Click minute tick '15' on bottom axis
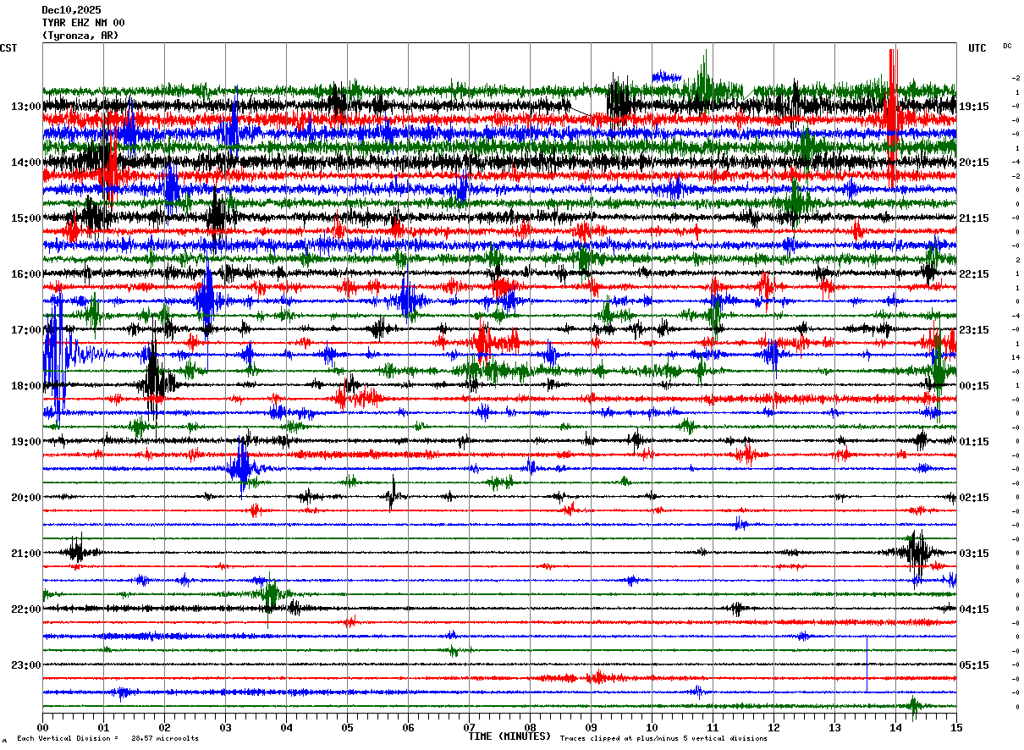 click(956, 727)
